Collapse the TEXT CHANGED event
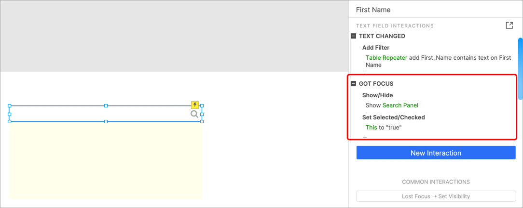523x208 pixels. click(x=354, y=36)
